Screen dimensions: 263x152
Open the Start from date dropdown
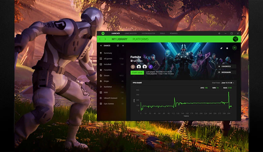point(227,83)
